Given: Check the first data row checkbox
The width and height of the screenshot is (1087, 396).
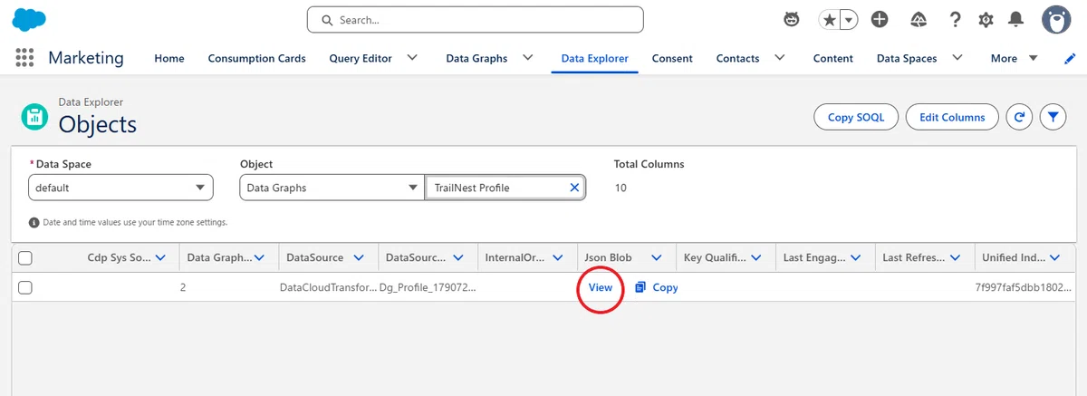Looking at the screenshot, I should coord(25,287).
